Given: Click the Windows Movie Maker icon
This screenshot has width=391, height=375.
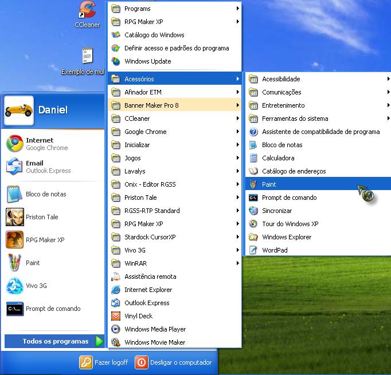Looking at the screenshot, I should pos(116,342).
